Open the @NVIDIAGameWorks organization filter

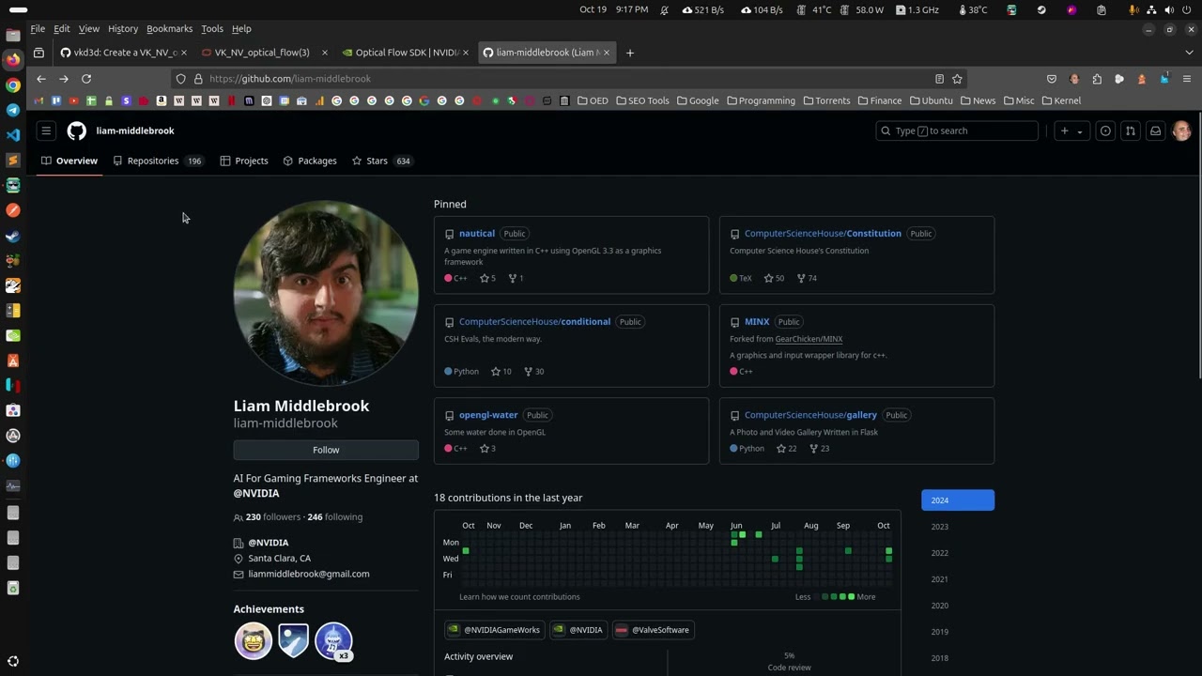coord(495,630)
